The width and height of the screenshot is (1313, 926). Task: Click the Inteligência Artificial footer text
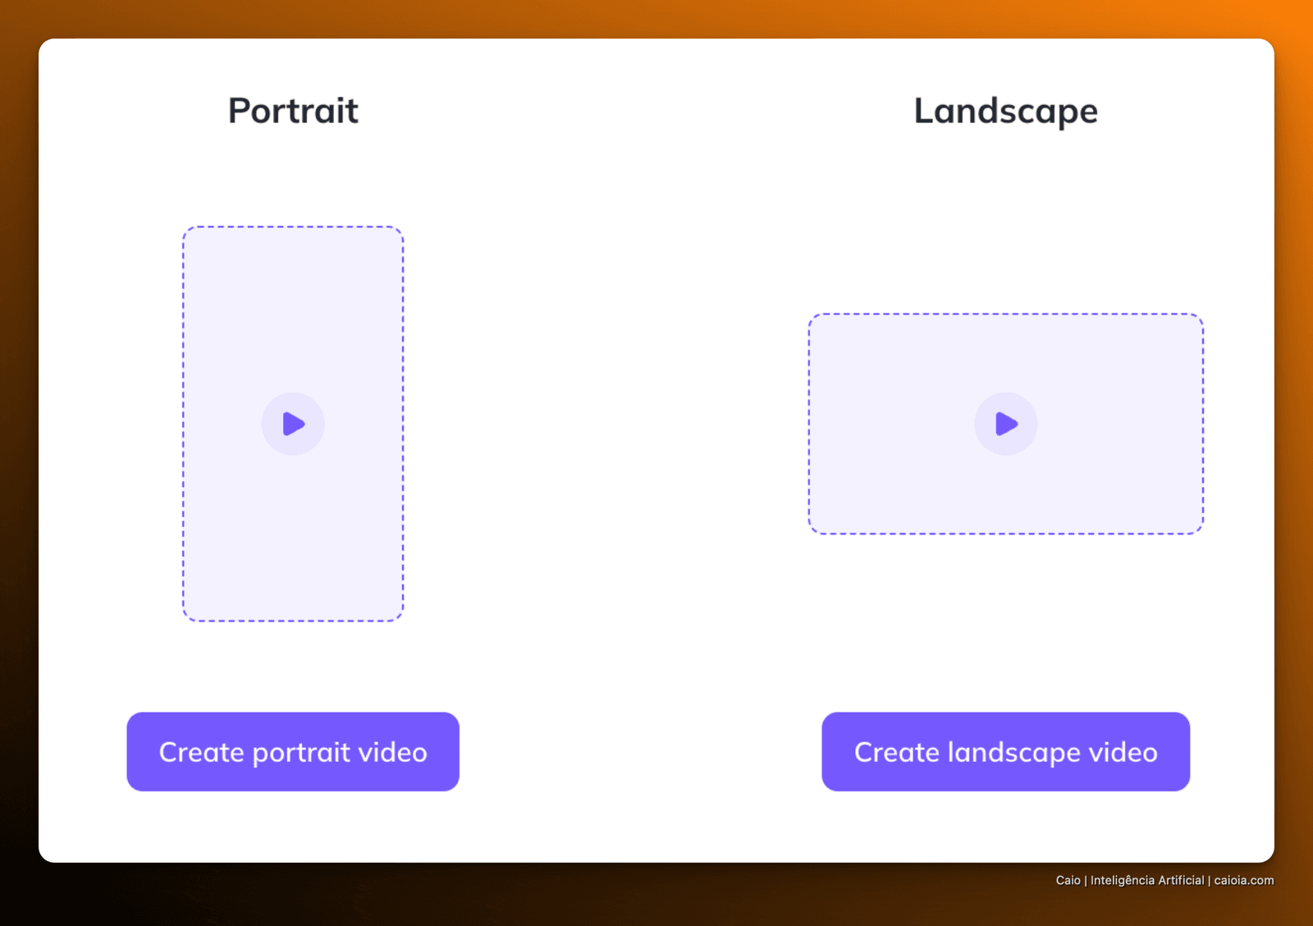[x=1147, y=880]
